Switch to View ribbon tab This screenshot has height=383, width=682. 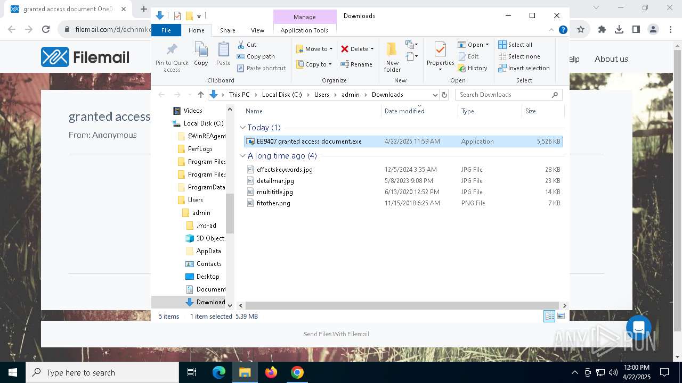point(257,30)
